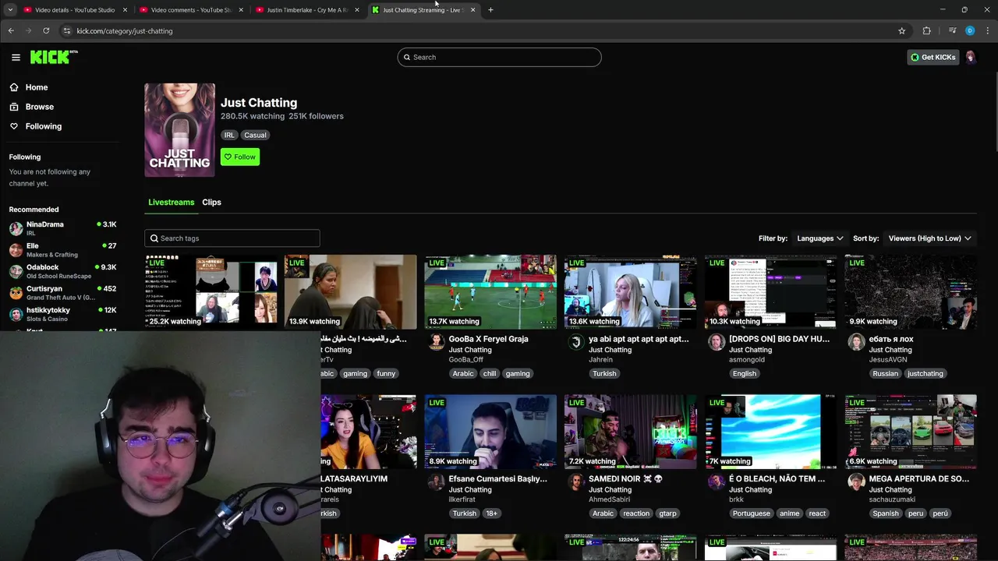The height and width of the screenshot is (561, 998).
Task: Go back to previous browser page
Action: point(11,31)
